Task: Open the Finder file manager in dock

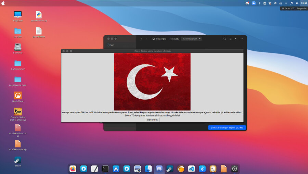Action: [148, 169]
